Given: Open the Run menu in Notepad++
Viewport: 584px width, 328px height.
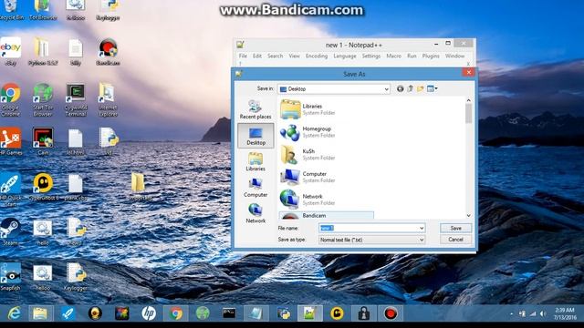Looking at the screenshot, I should [412, 56].
